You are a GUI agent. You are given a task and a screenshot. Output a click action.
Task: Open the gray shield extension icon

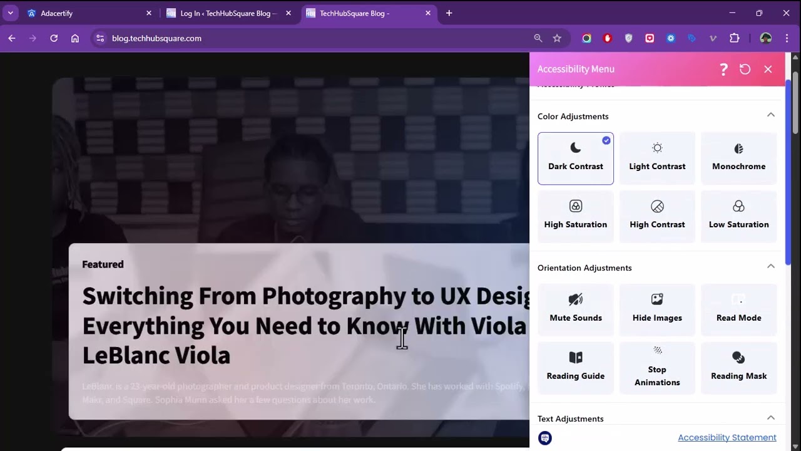coord(629,38)
